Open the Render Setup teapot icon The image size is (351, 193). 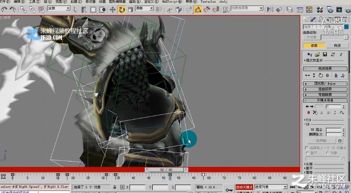[x=330, y=10]
